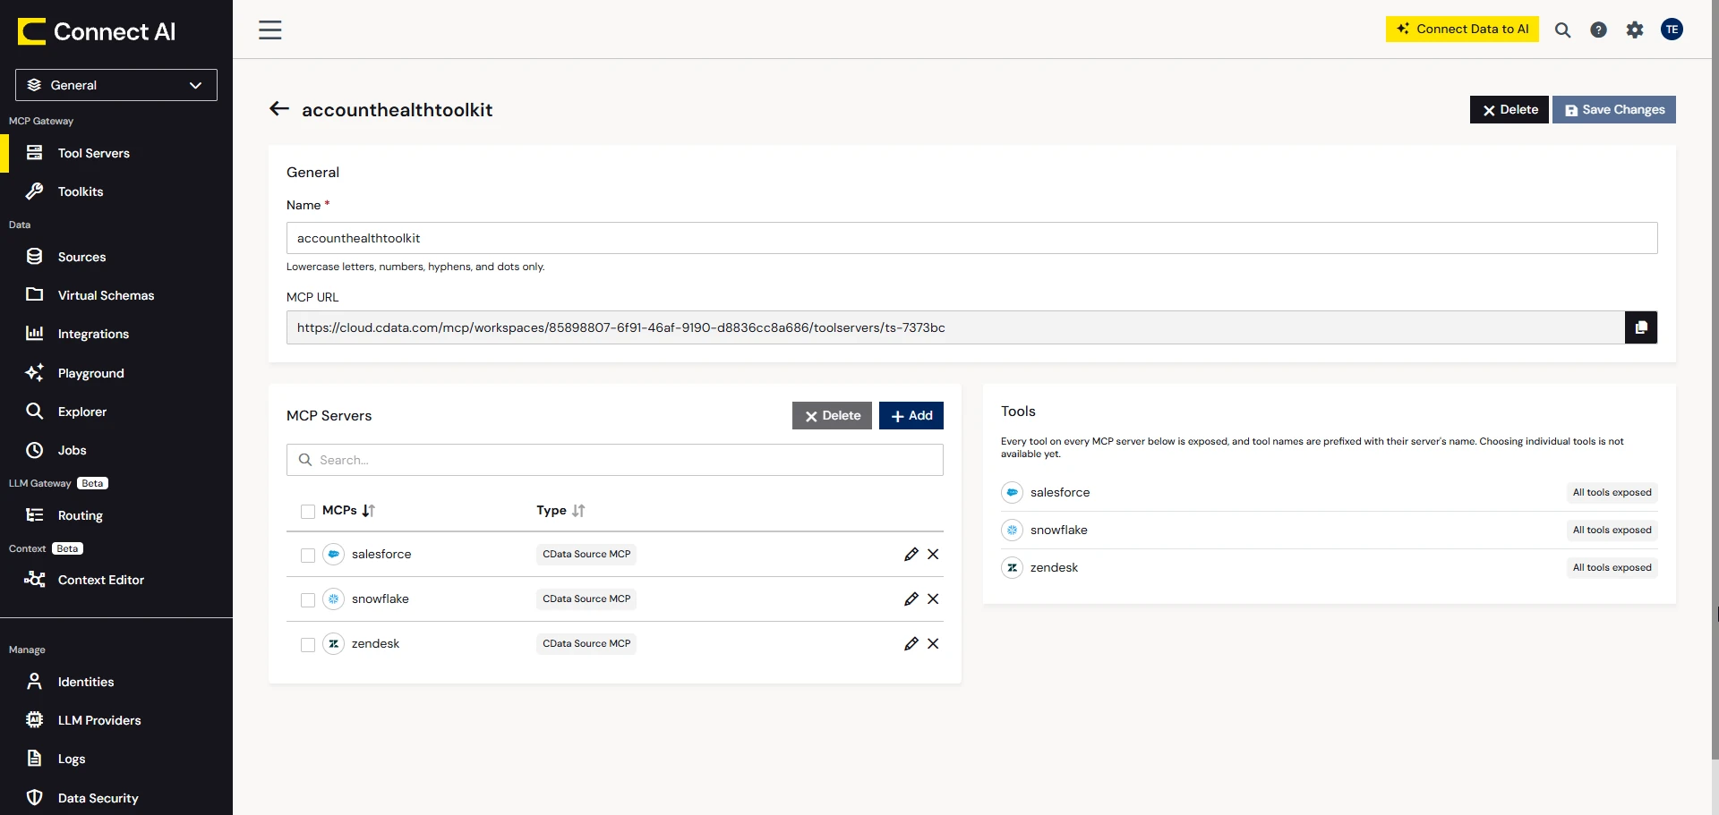Open Virtual Schemas in sidebar
This screenshot has height=815, width=1719.
[116, 295]
